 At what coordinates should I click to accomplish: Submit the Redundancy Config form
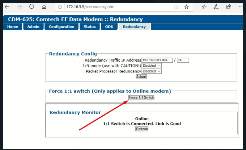point(141,77)
